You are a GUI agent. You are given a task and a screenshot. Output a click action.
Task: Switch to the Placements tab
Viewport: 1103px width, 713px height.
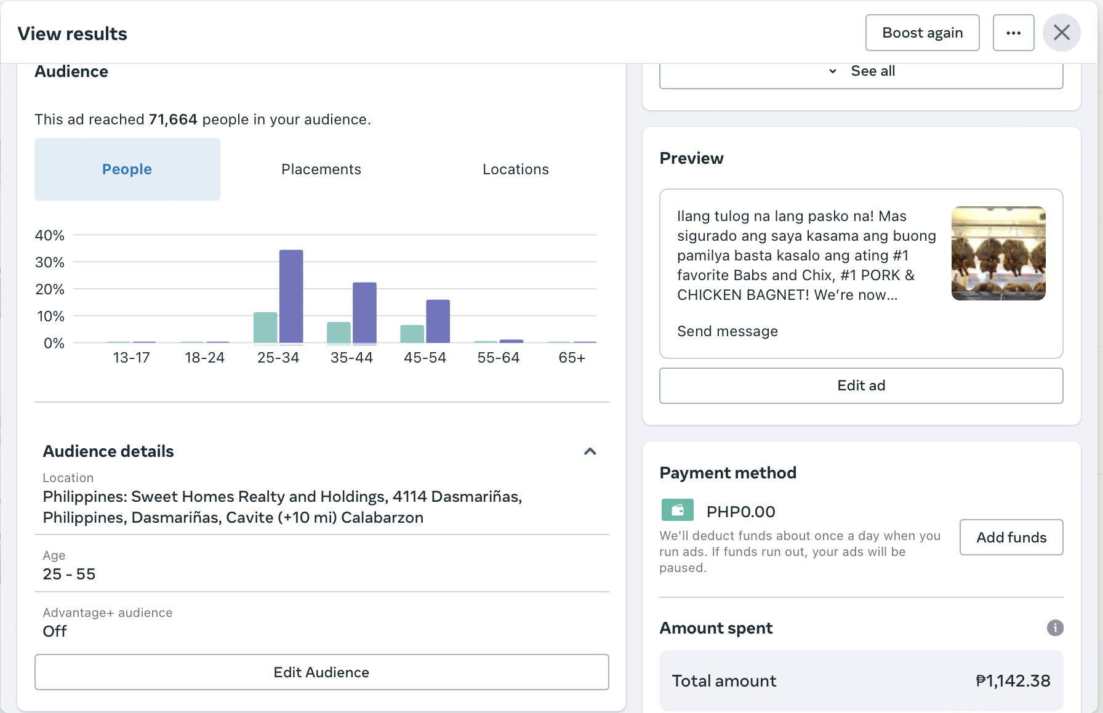[x=321, y=169]
